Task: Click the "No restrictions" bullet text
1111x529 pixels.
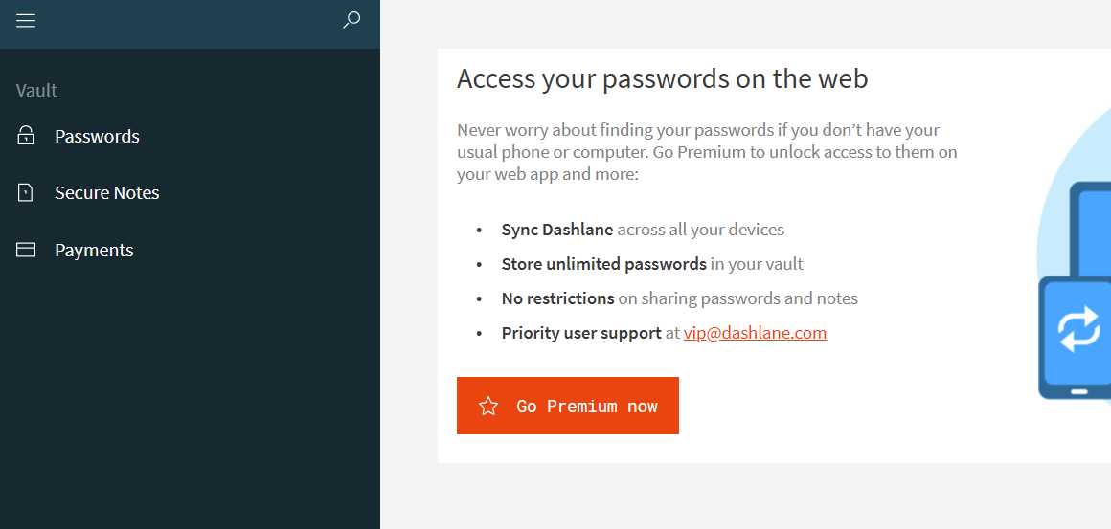Action: [557, 298]
